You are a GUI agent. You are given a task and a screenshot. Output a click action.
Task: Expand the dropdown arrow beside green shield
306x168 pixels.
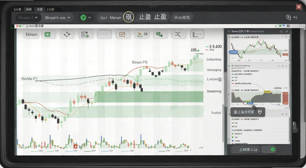[x=90, y=18]
